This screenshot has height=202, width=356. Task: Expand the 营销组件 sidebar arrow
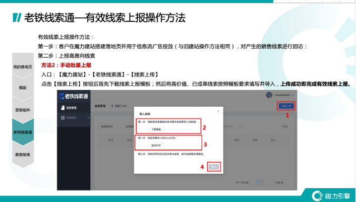click(x=88, y=118)
